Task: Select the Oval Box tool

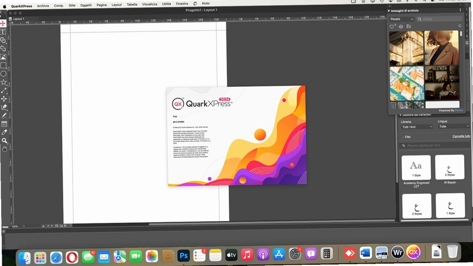Action: click(4, 74)
